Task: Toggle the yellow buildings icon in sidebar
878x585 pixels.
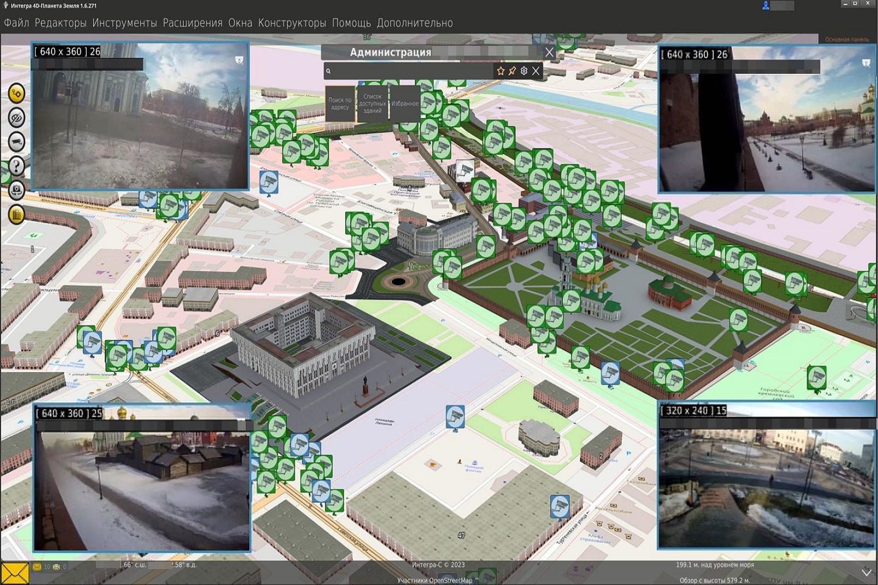Action: 16,214
